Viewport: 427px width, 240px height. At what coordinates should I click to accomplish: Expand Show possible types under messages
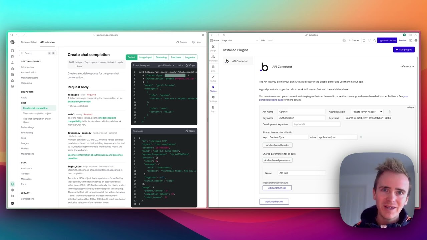(78, 106)
